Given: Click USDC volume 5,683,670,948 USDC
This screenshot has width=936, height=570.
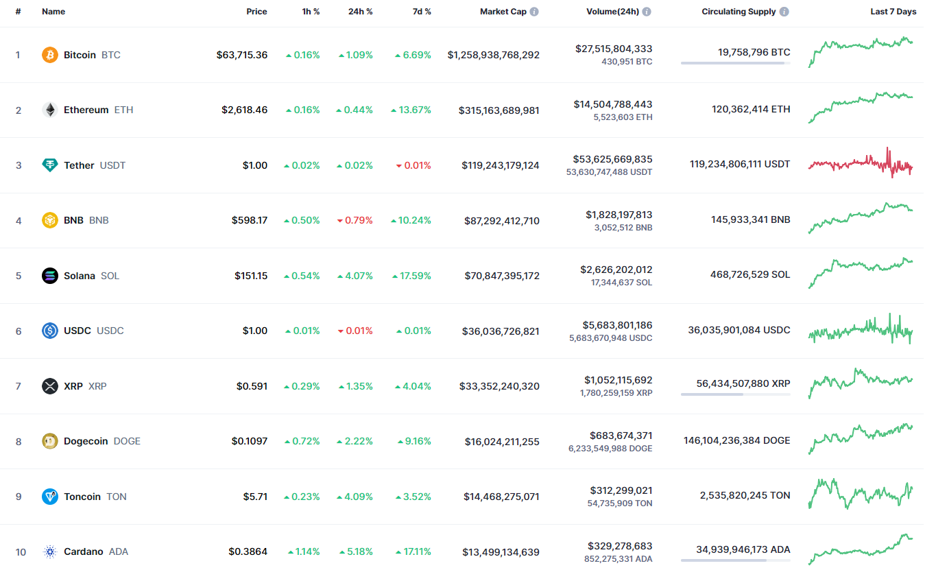Looking at the screenshot, I should coord(611,338).
